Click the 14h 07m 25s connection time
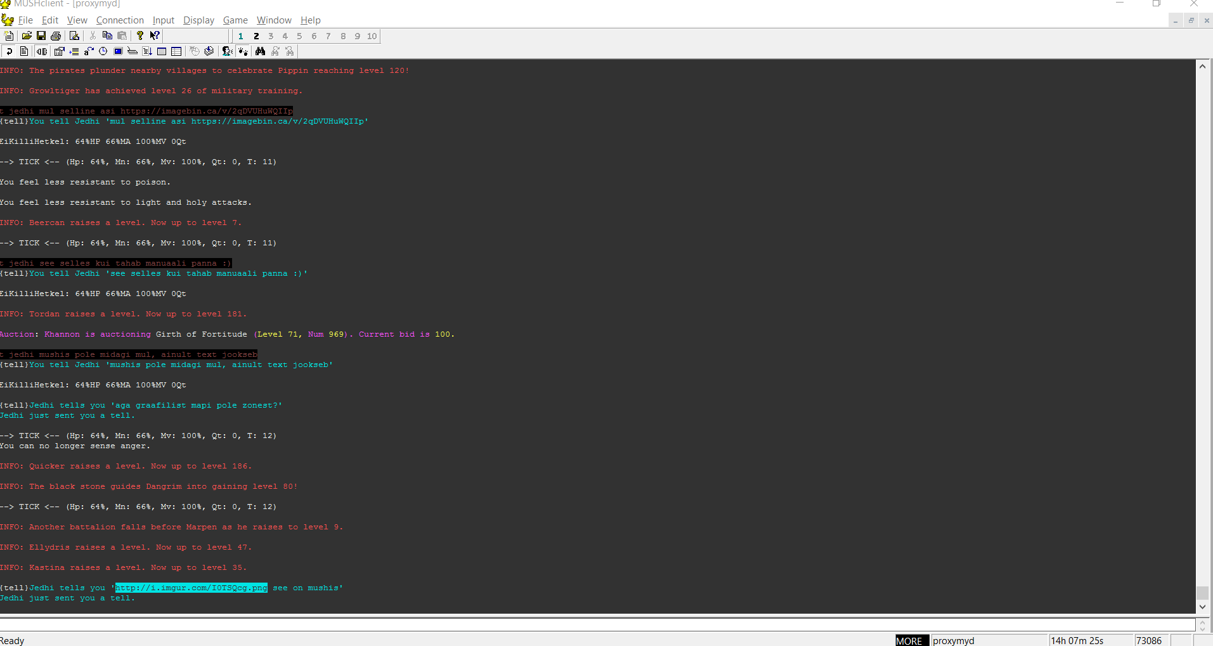This screenshot has height=646, width=1213. click(1090, 640)
